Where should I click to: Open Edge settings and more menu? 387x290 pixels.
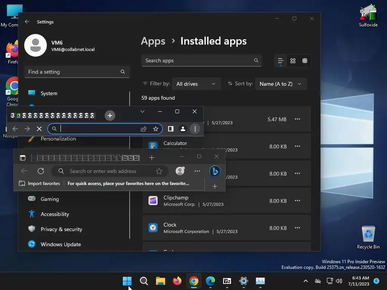(x=197, y=171)
